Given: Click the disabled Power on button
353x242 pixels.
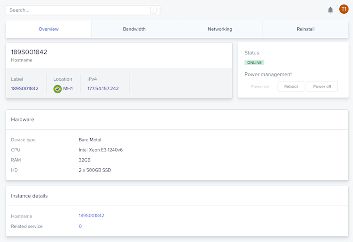Looking at the screenshot, I should click(260, 86).
